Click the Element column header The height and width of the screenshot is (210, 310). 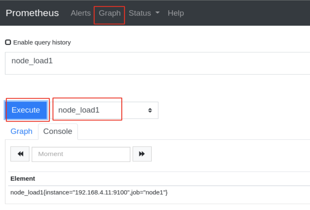pyautogui.click(x=23, y=179)
